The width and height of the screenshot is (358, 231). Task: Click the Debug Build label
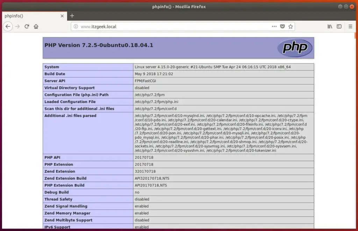click(56, 192)
